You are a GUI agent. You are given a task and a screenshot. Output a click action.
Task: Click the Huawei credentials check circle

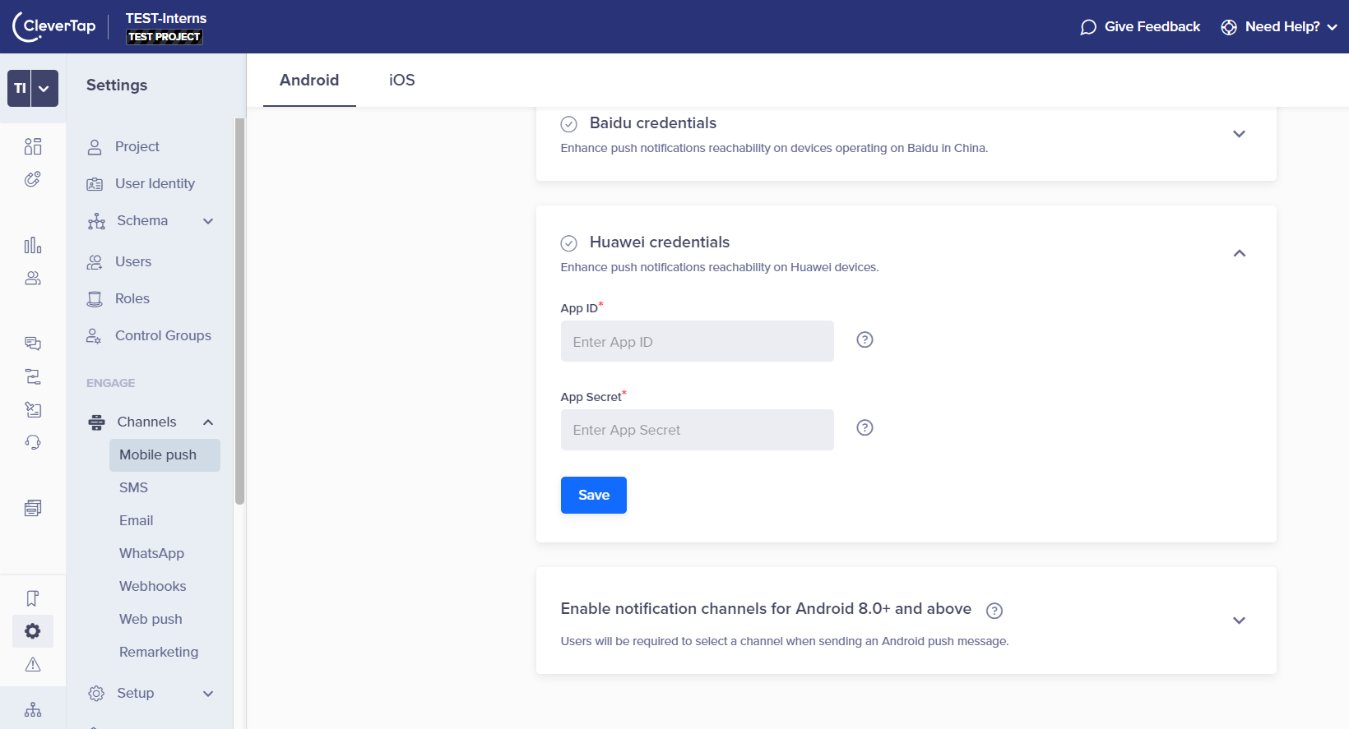(x=568, y=243)
